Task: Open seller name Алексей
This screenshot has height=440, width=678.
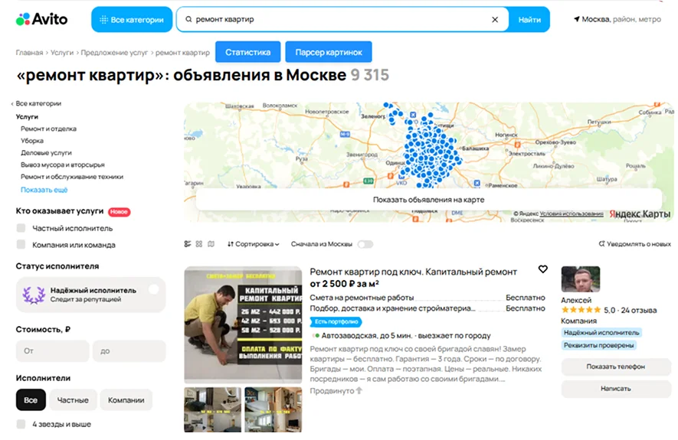Action: tap(576, 300)
